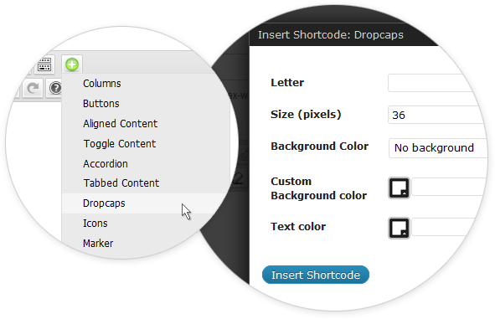Pick Tabbed Content shortcode option
495x319 pixels.
121,183
